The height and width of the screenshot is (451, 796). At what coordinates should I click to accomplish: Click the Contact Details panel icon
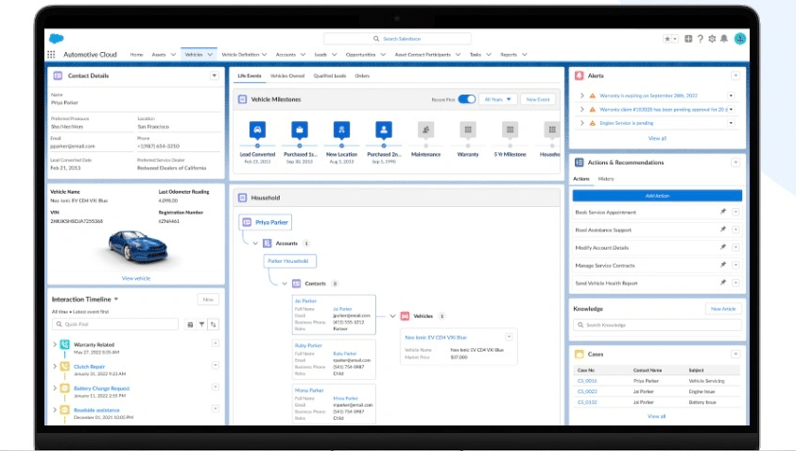58,76
